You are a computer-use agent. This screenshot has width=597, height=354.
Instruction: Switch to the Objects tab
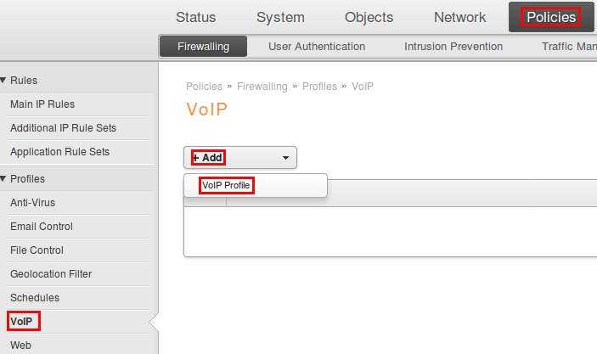coord(369,17)
